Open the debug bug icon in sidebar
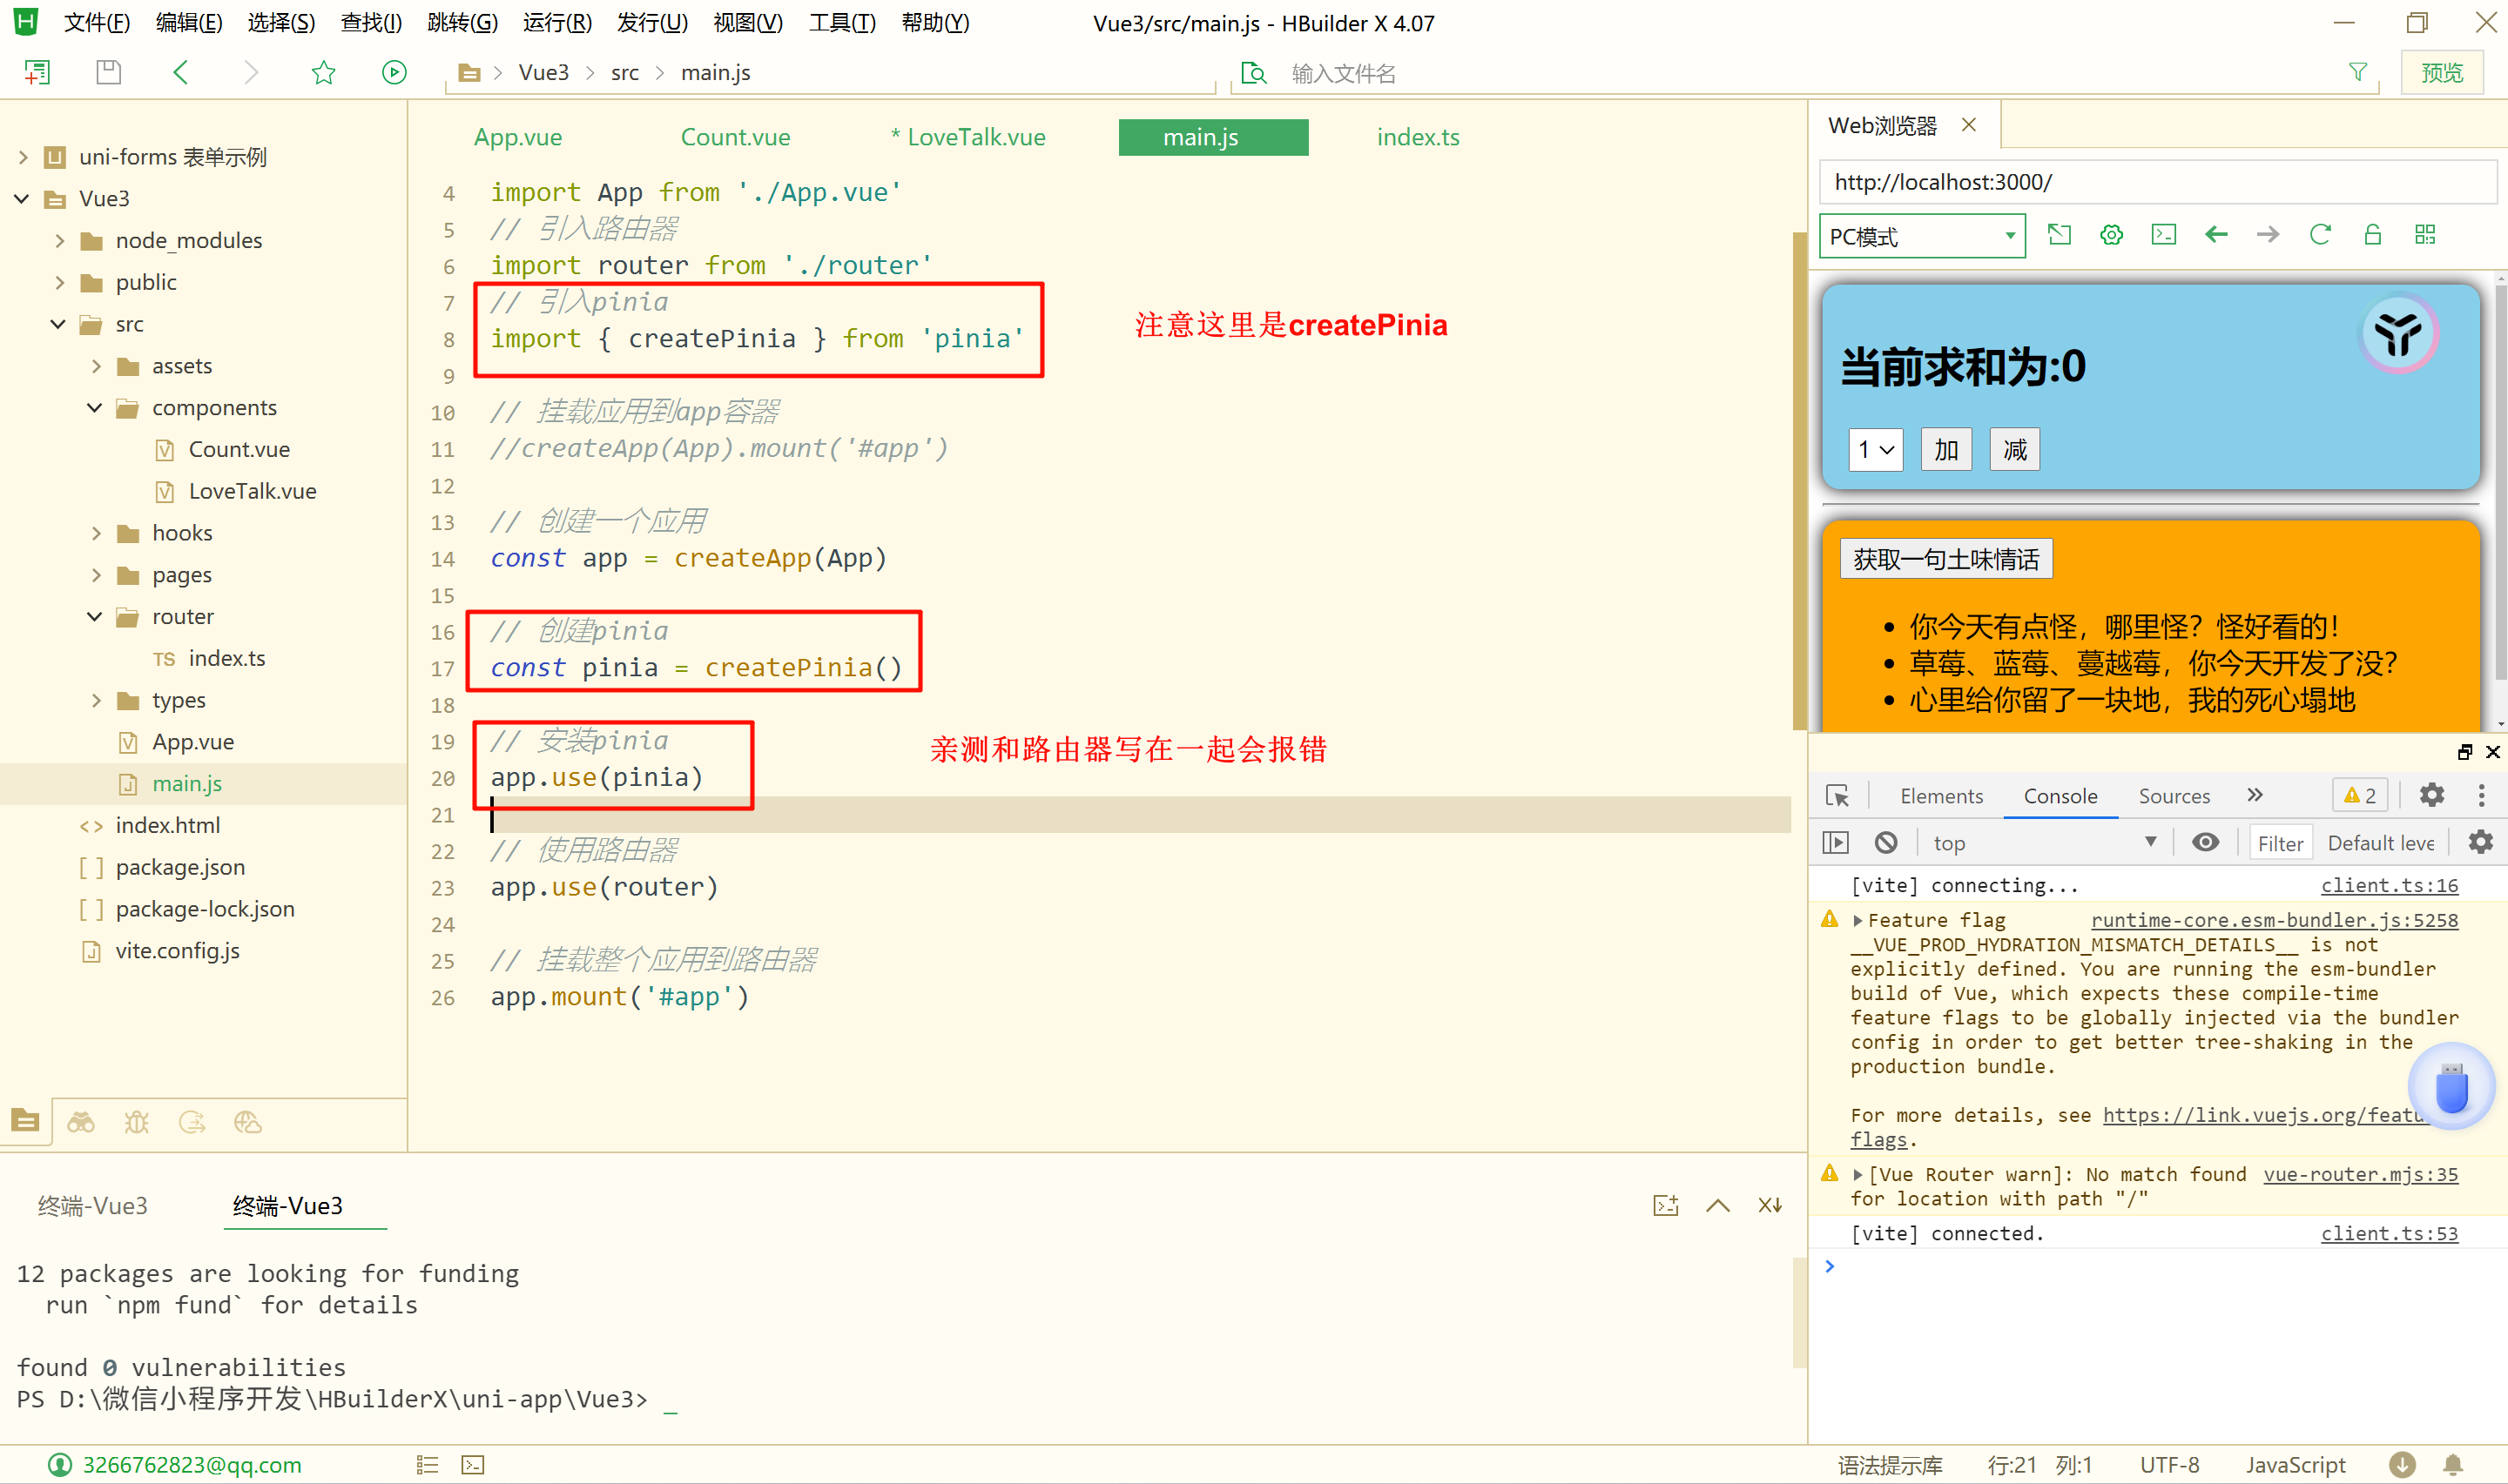The image size is (2508, 1484). tap(136, 1122)
